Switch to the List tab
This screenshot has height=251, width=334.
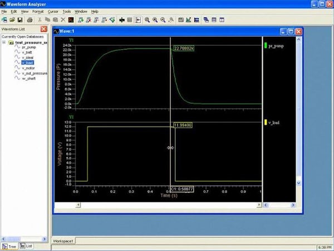[27, 246]
